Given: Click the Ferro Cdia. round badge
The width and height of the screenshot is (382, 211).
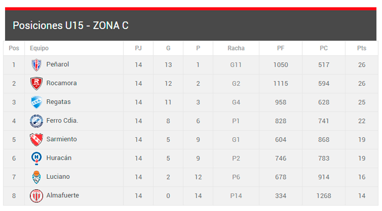Looking at the screenshot, I should [x=36, y=121].
